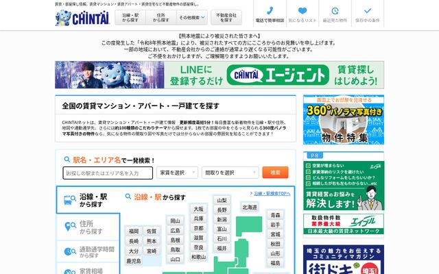Click the train search icon in 沿線・駅 tab
The width and height of the screenshot is (439, 274).
(70, 200)
